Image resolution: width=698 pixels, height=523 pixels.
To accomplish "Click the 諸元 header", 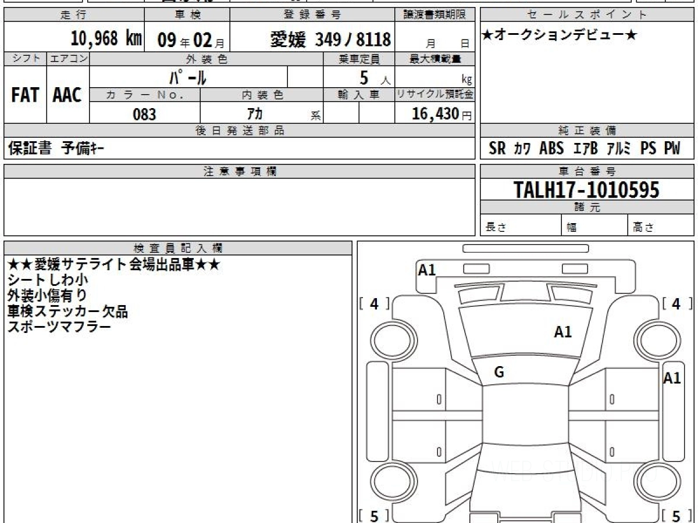I will click(x=586, y=208).
